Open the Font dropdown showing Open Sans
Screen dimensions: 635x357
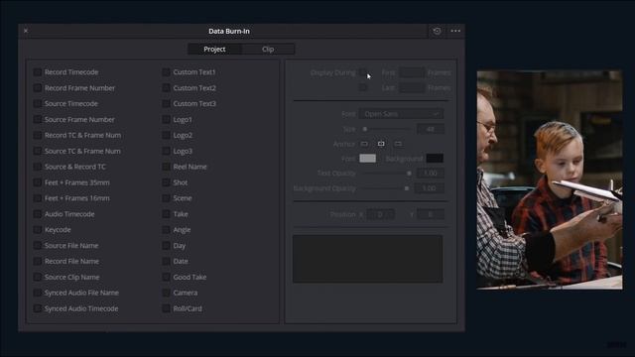(401, 114)
